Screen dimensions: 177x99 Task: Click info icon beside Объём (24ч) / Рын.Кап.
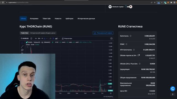(140, 64)
